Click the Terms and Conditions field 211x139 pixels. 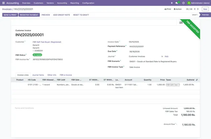[x=24, y=108]
